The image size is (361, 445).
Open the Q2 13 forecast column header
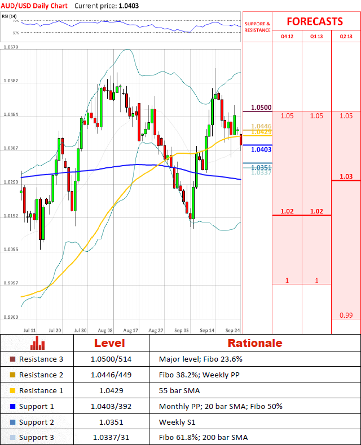[x=346, y=36]
